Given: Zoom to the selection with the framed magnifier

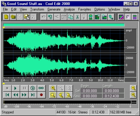Looking at the screenshot, I should pyautogui.click(x=53, y=95).
